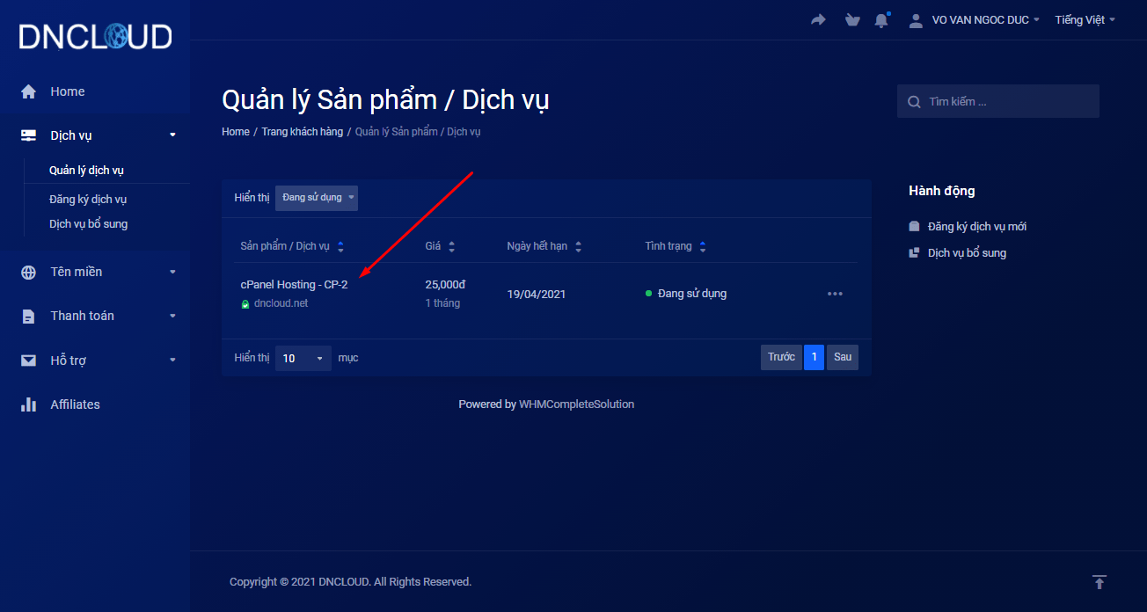Click the DNCLOUD logo
Viewport: 1147px width, 612px height.
[x=95, y=36]
